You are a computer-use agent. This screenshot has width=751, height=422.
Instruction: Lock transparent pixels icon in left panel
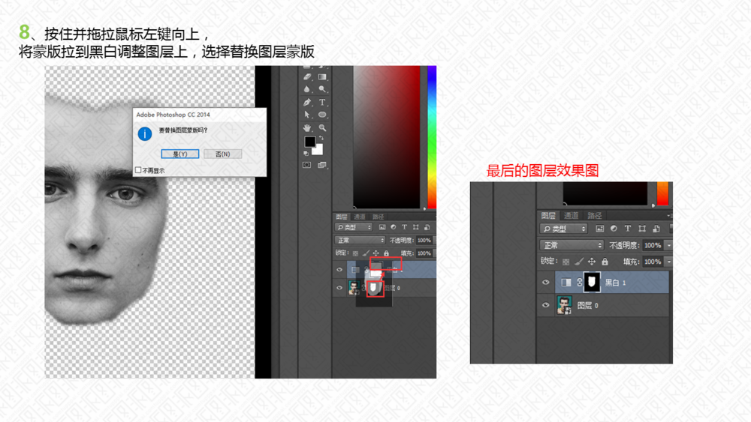[x=355, y=253]
